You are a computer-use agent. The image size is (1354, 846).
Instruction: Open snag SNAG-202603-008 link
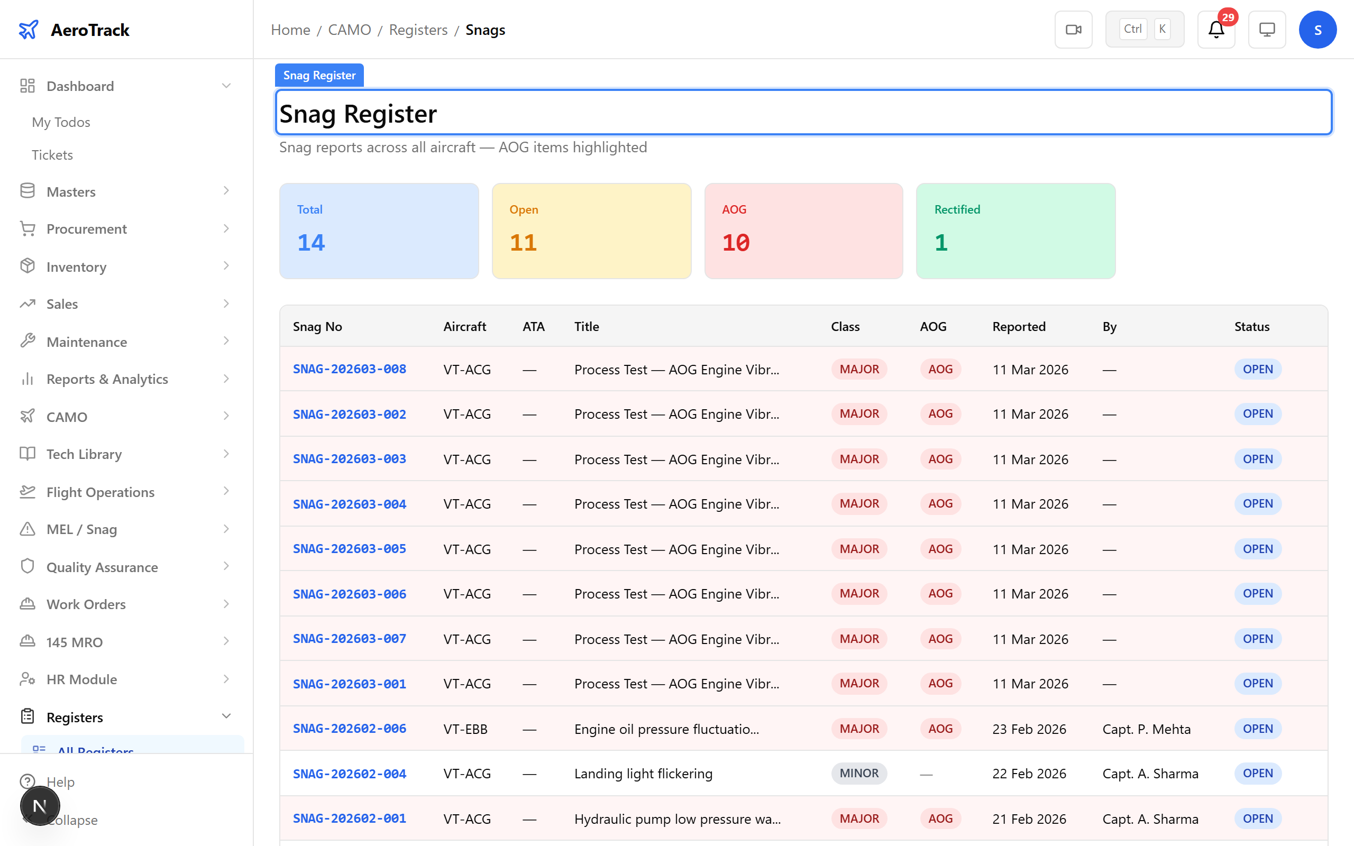point(350,369)
